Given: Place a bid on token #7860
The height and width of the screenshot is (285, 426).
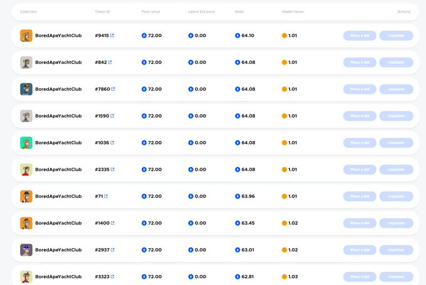Looking at the screenshot, I should click(360, 89).
